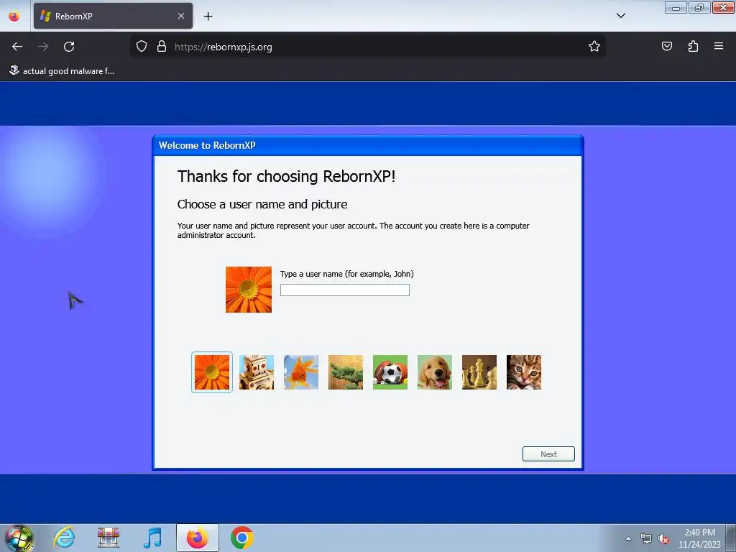Image resolution: width=736 pixels, height=552 pixels.
Task: Pick the golden retriever dog picture
Action: pos(435,372)
